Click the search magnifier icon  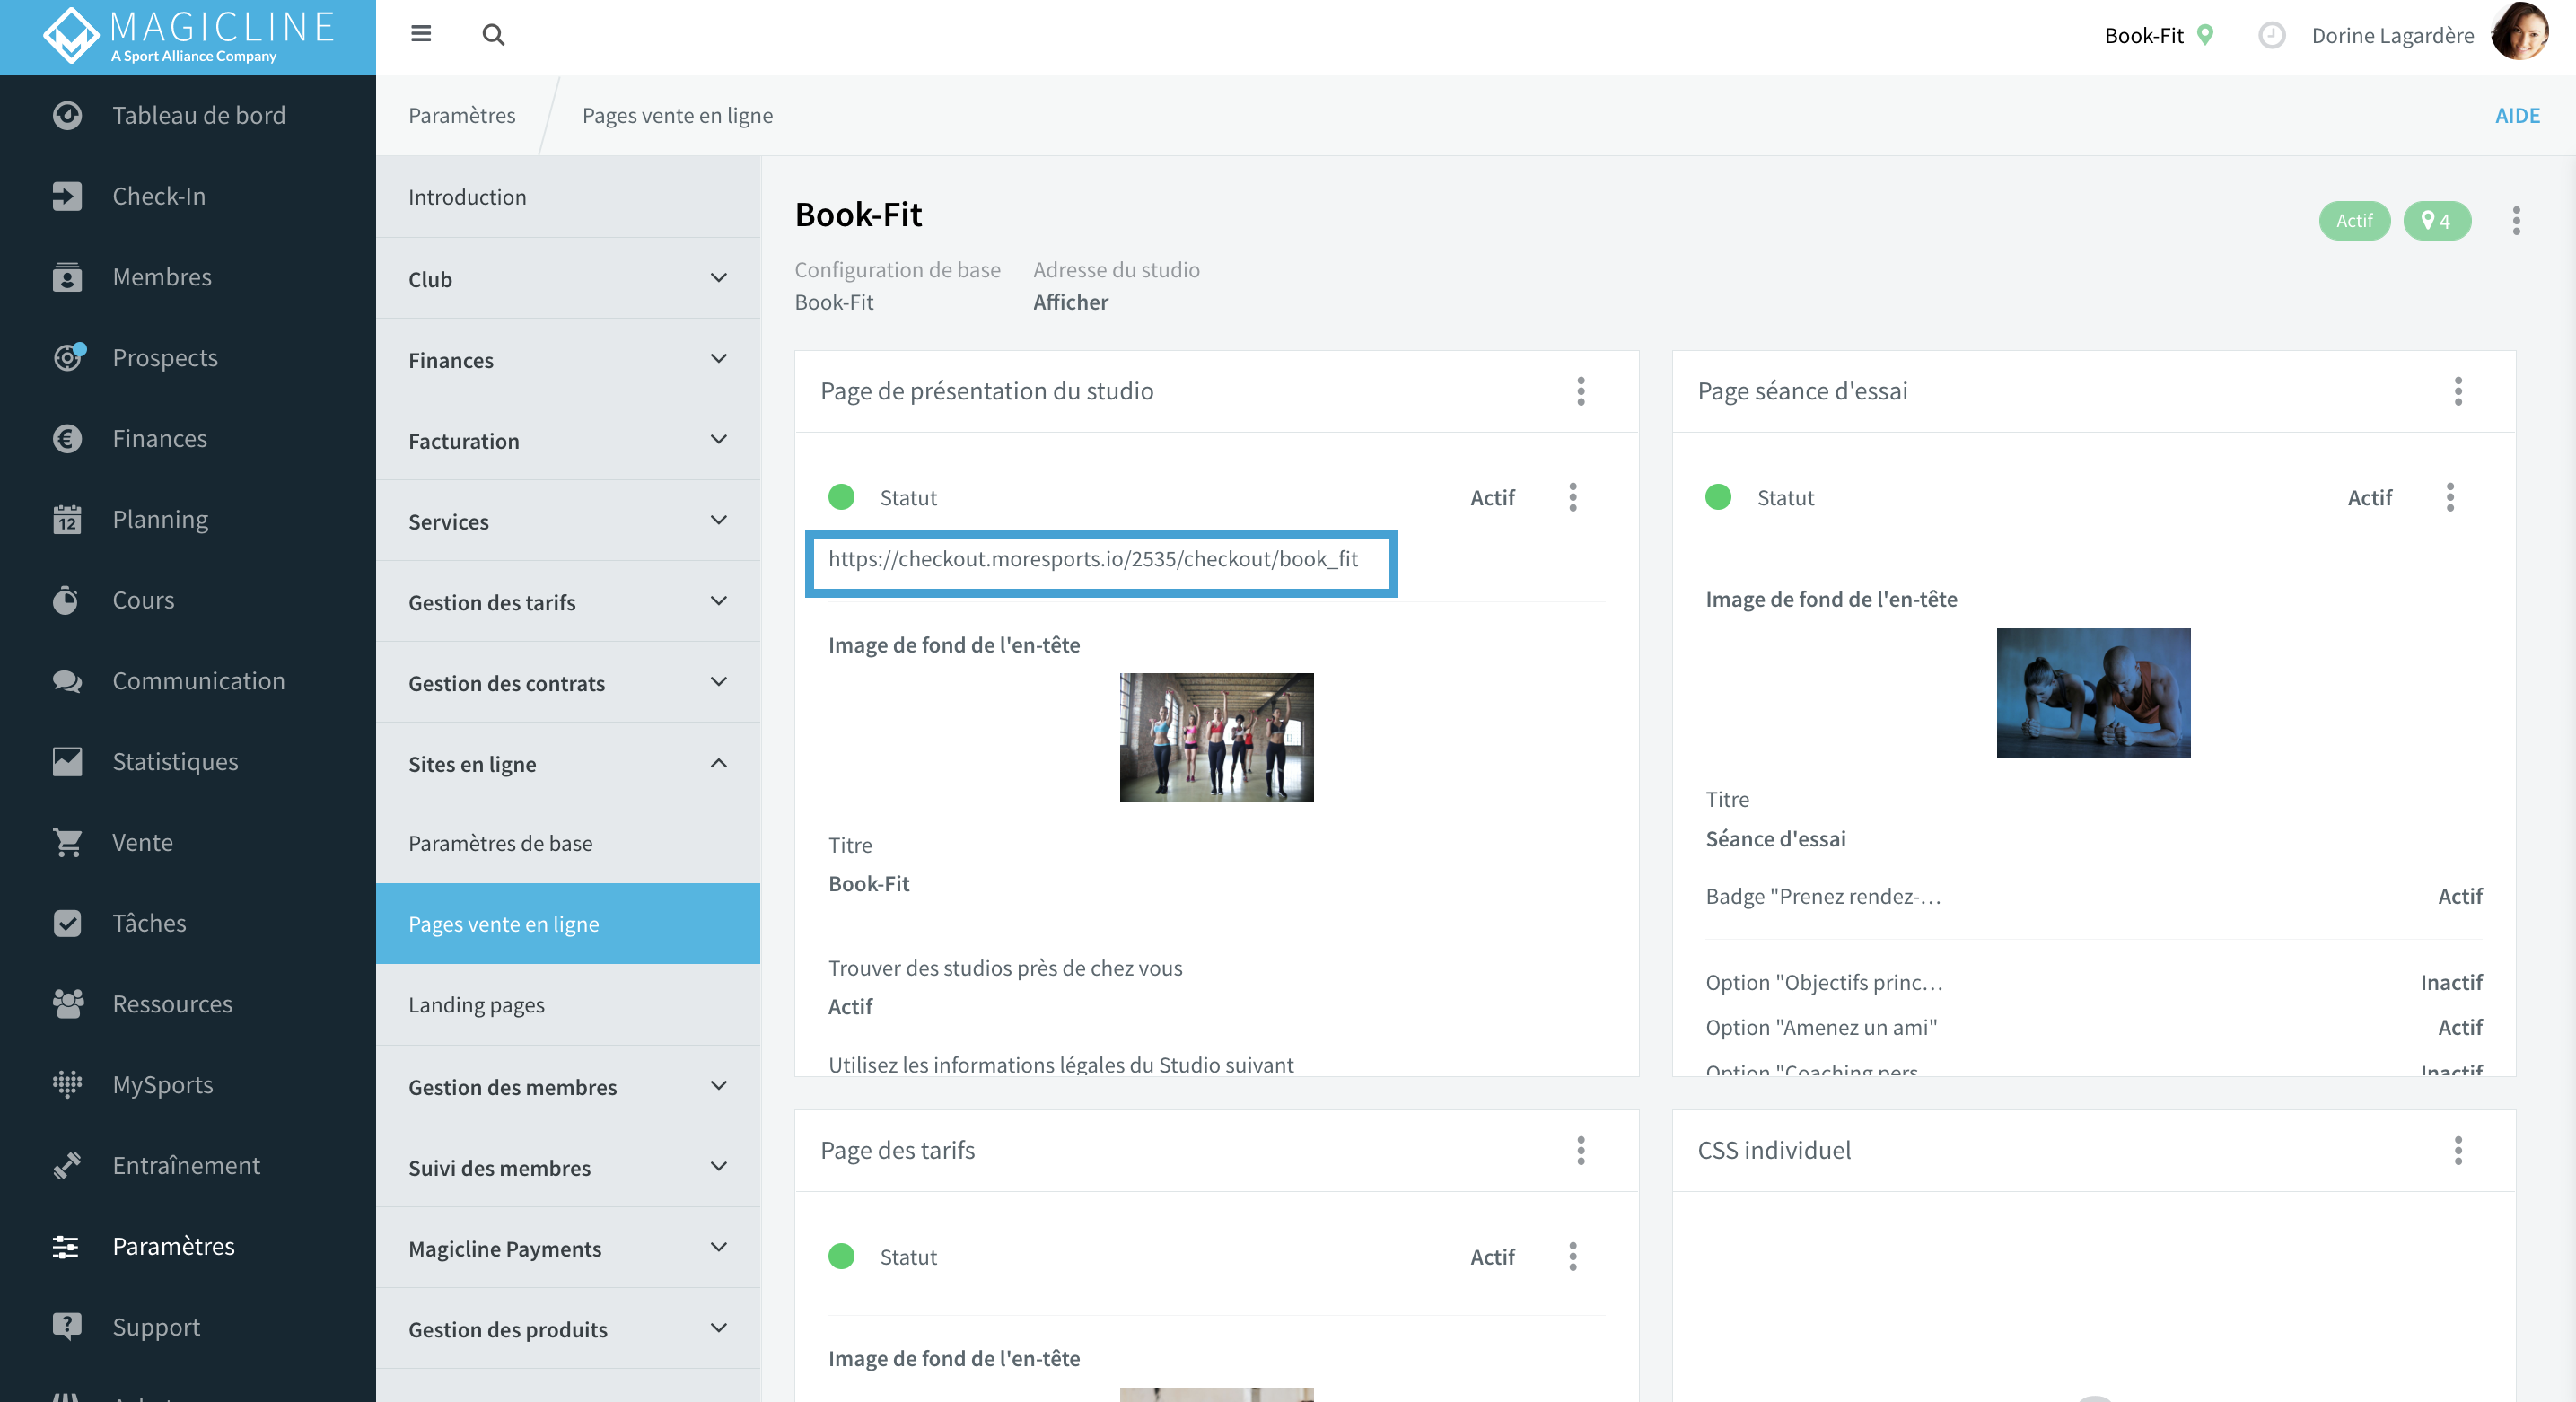coord(493,35)
